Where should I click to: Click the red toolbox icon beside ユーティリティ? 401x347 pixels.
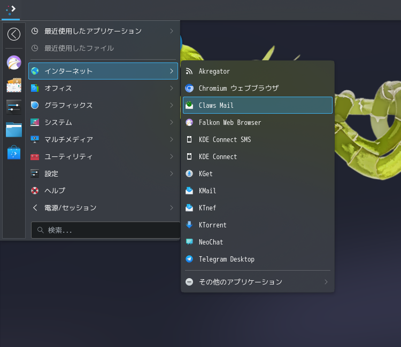point(35,156)
